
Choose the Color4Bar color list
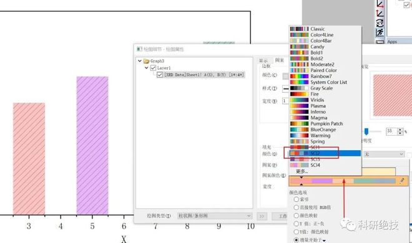[325, 40]
